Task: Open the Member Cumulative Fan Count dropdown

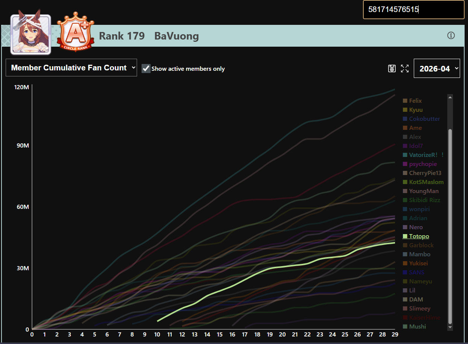Action: (71, 68)
